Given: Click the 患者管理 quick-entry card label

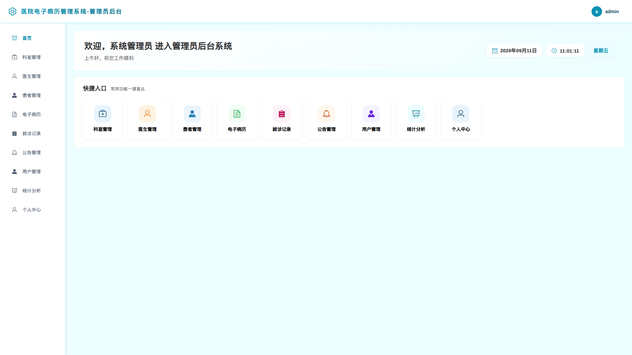Looking at the screenshot, I should pyautogui.click(x=192, y=129).
